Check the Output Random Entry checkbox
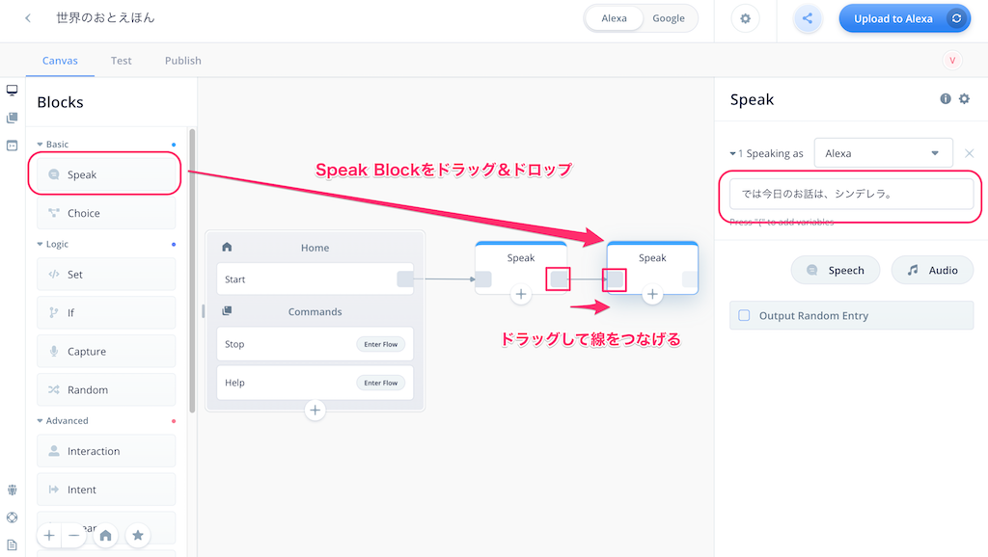Screen dimensions: 988x557 (744, 315)
